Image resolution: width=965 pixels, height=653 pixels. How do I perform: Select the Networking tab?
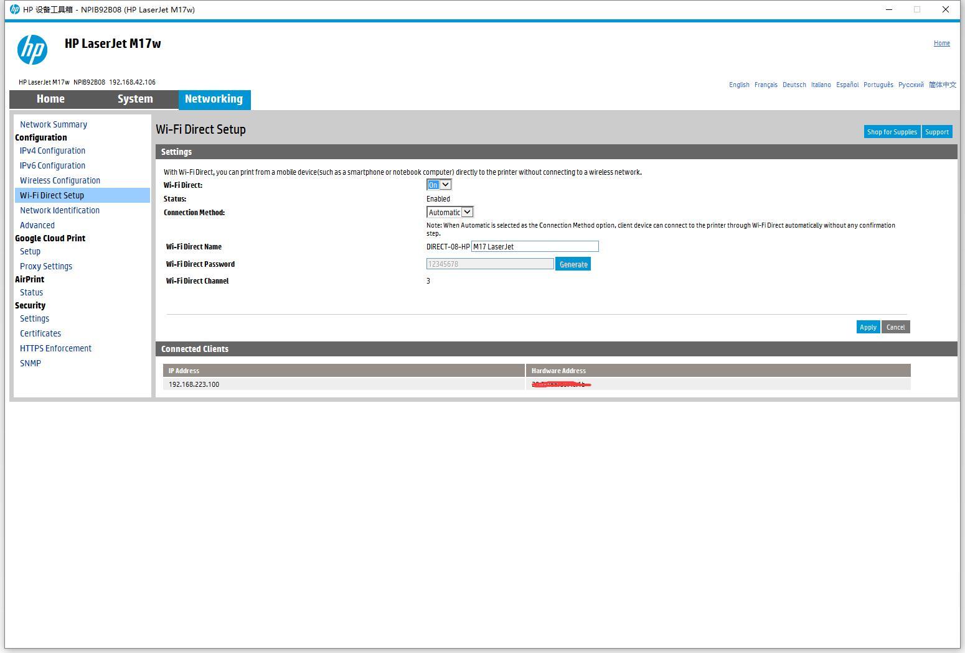click(214, 100)
